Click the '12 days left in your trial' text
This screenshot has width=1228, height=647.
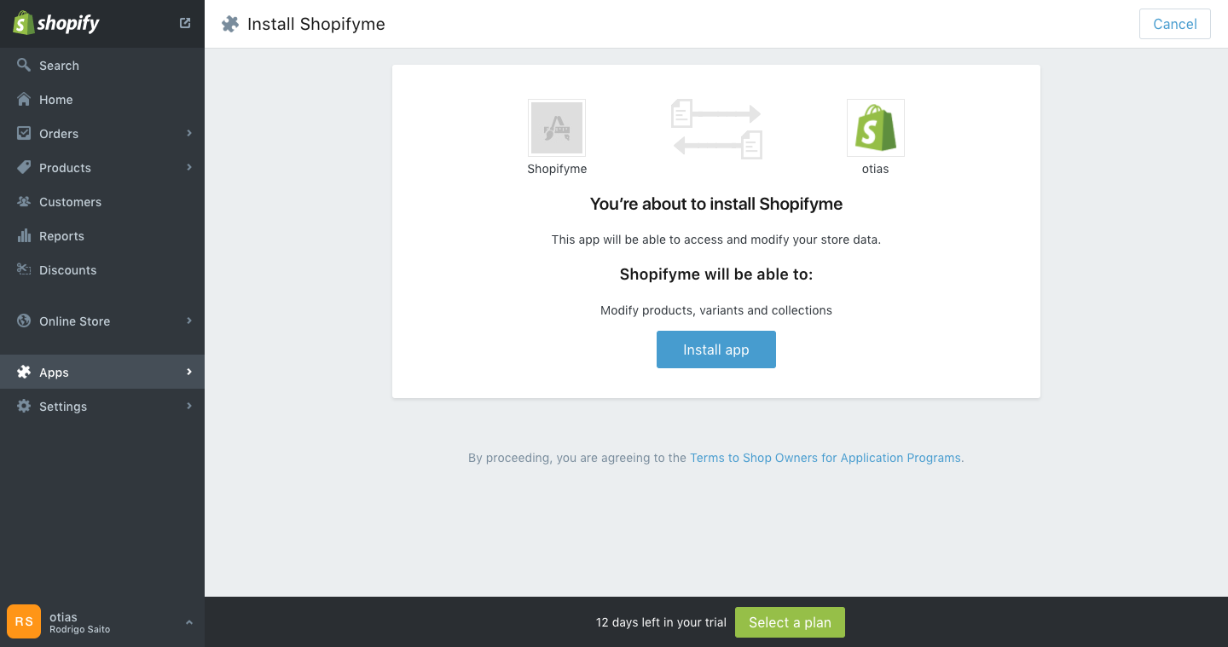(661, 622)
